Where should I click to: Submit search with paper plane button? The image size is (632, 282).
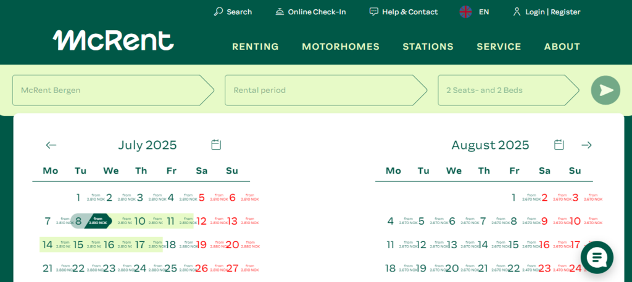605,91
